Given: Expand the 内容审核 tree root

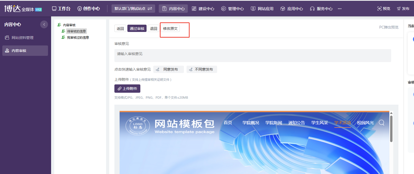Looking at the screenshot, I should (x=69, y=25).
